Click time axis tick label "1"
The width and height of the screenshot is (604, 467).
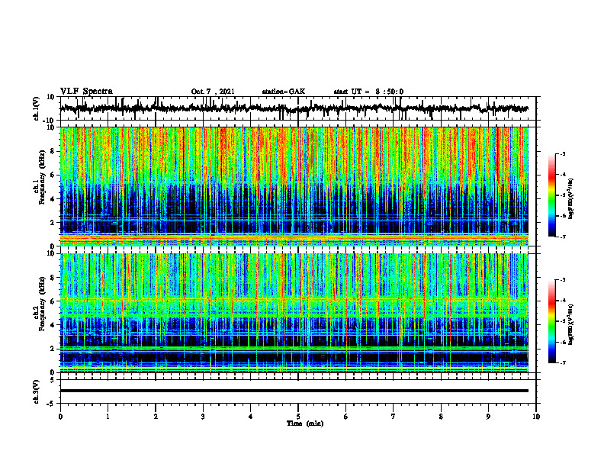point(108,417)
